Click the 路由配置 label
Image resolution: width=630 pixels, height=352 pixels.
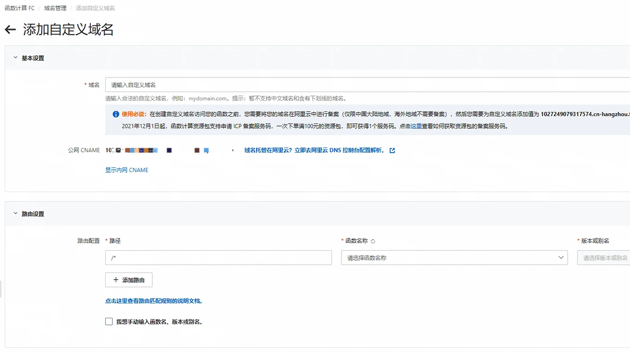click(x=88, y=241)
